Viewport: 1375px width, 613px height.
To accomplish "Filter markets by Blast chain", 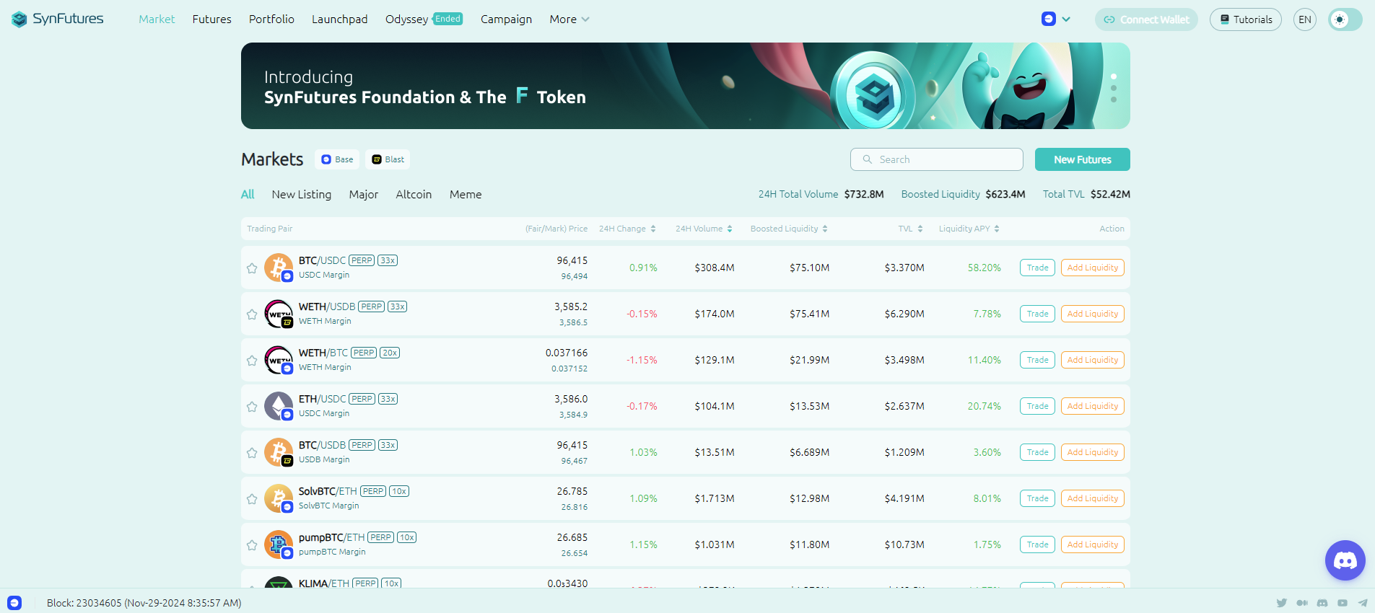I will pyautogui.click(x=388, y=159).
